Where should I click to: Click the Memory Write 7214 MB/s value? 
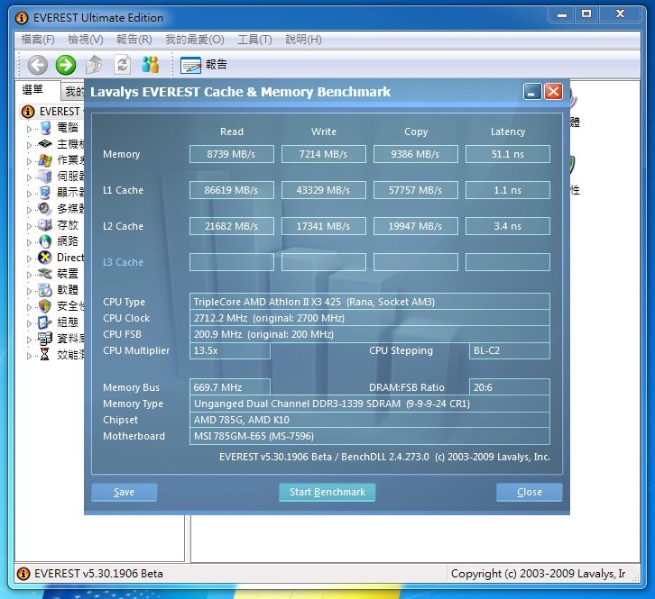coord(324,154)
